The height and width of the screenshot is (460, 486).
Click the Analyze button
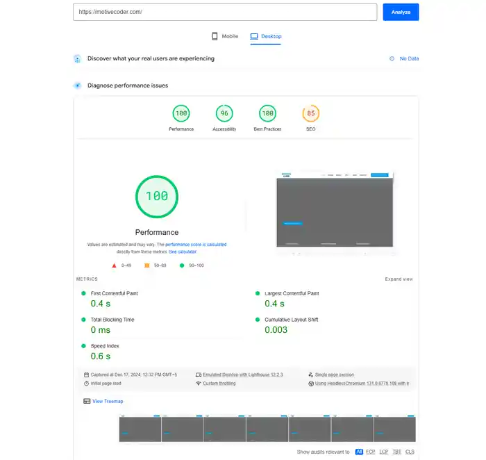pyautogui.click(x=401, y=12)
